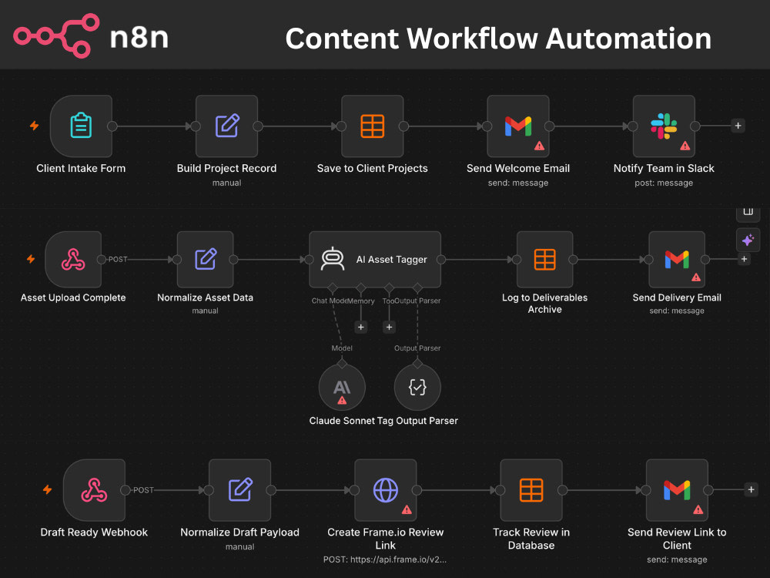The height and width of the screenshot is (578, 770).
Task: Open the Normalize Asset Data node
Action: pos(206,260)
